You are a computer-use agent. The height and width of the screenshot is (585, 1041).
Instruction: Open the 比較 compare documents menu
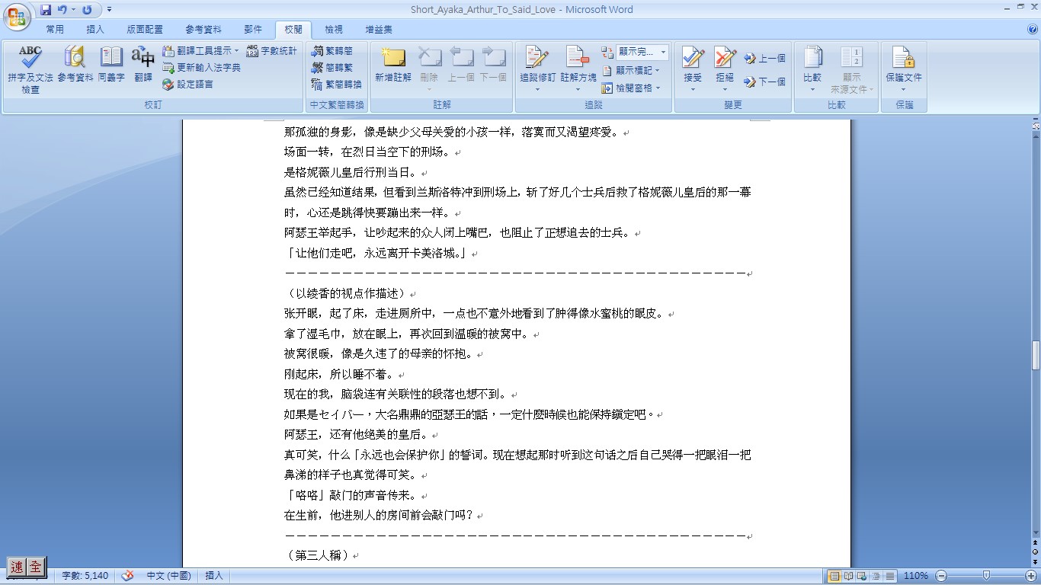pyautogui.click(x=812, y=69)
